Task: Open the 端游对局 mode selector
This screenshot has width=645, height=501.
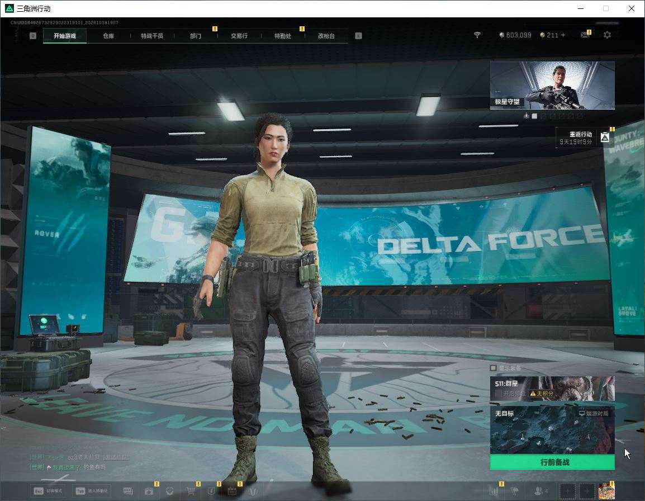Action: click(x=594, y=413)
